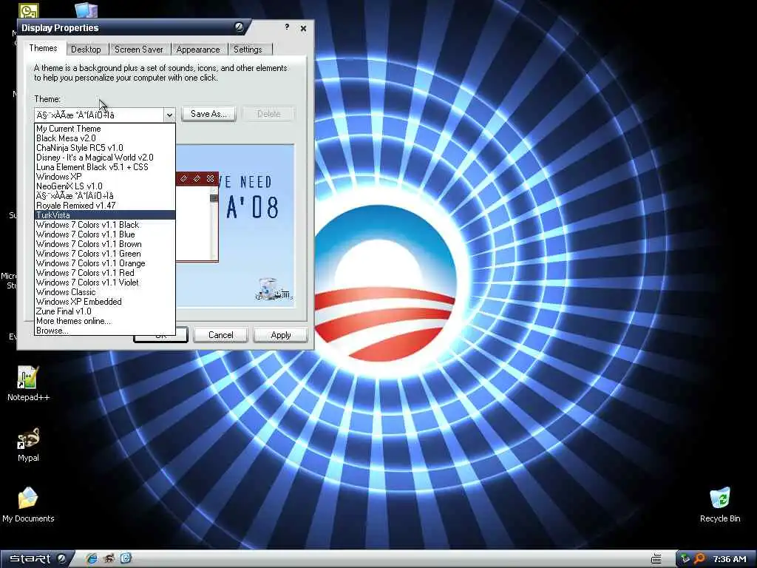Viewport: 757px width, 568px height.
Task: Choose Royale Remixed v1.47 theme
Action: point(105,206)
